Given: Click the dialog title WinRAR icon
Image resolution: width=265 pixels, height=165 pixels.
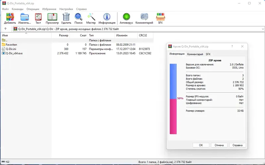Looking at the screenshot, I should click(170, 46).
